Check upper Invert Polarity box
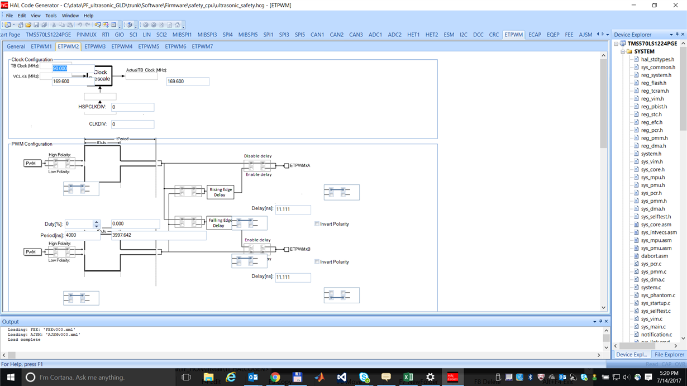687x386 pixels. click(x=317, y=224)
